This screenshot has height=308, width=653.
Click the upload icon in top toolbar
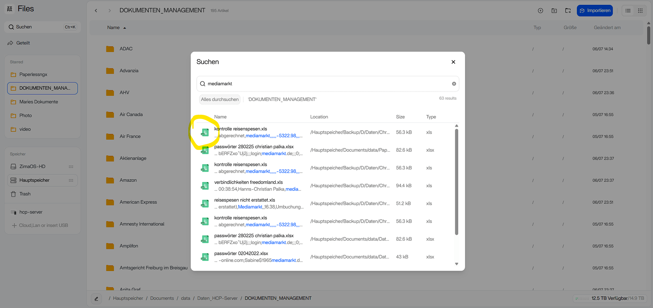(x=541, y=10)
